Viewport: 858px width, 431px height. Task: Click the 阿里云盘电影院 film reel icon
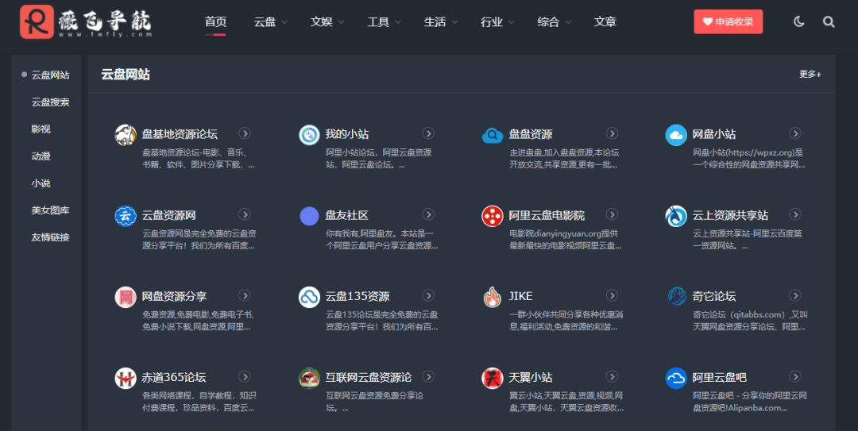493,216
